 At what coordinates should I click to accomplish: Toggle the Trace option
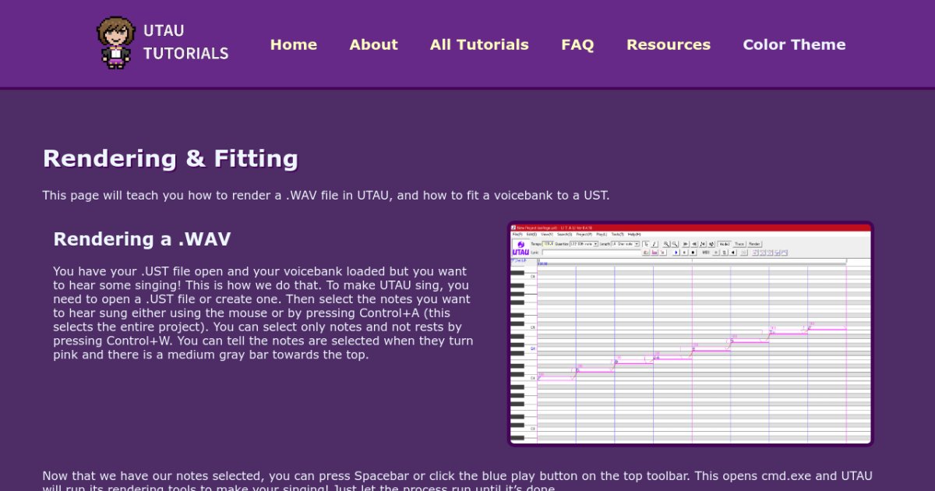click(x=739, y=244)
